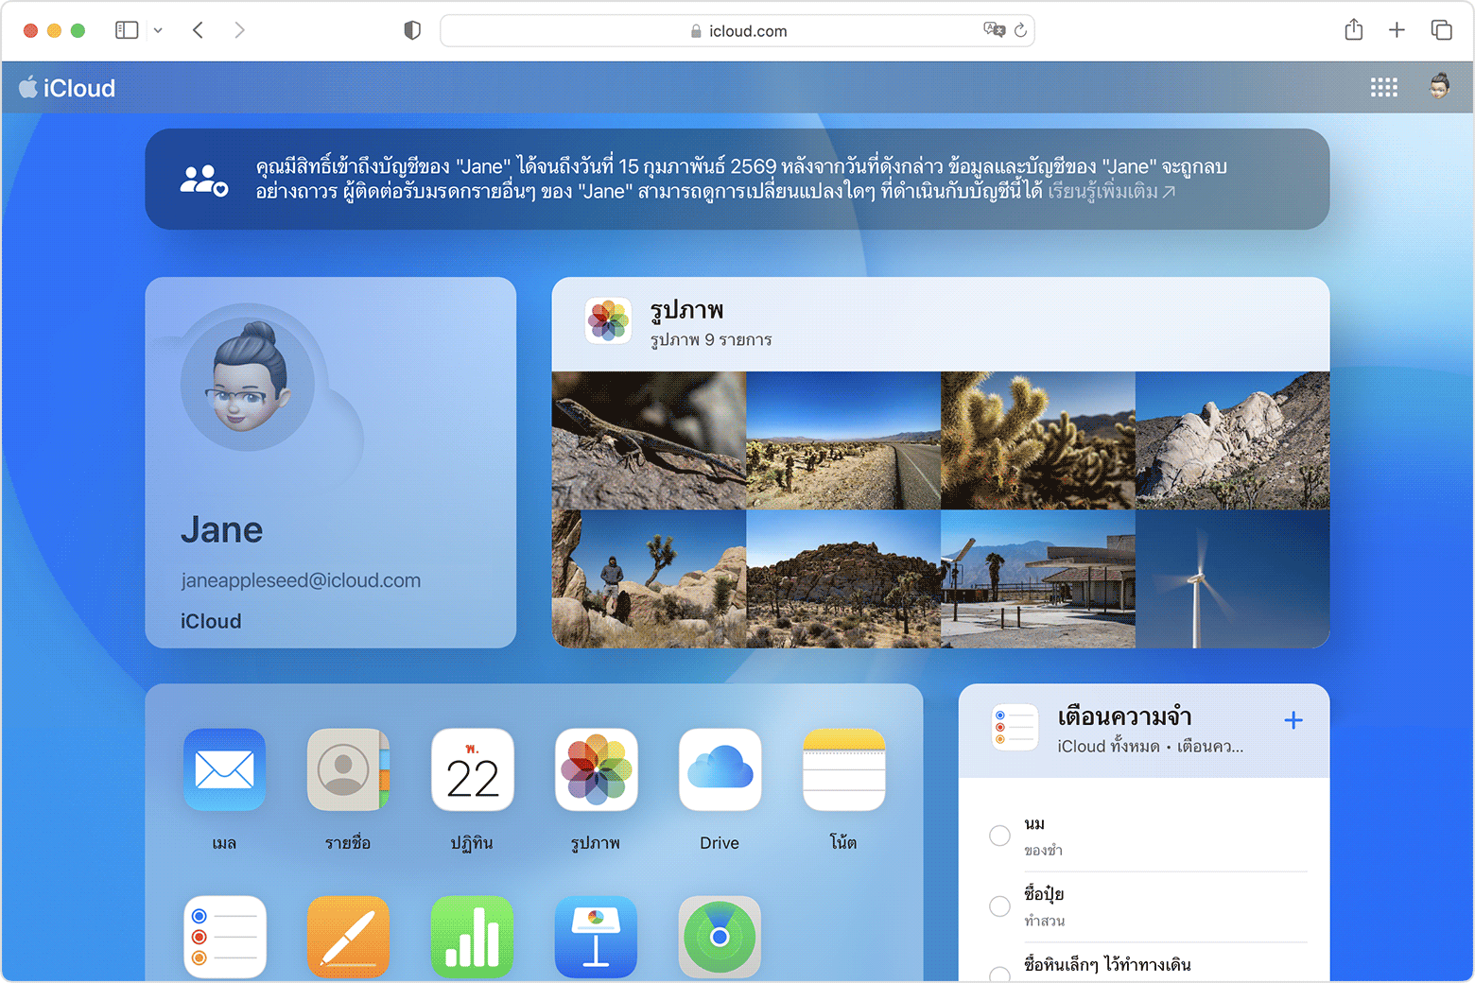Click the translate icon in address bar

click(994, 30)
